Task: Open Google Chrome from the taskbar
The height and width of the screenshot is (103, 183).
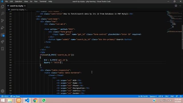Action: coord(35,100)
